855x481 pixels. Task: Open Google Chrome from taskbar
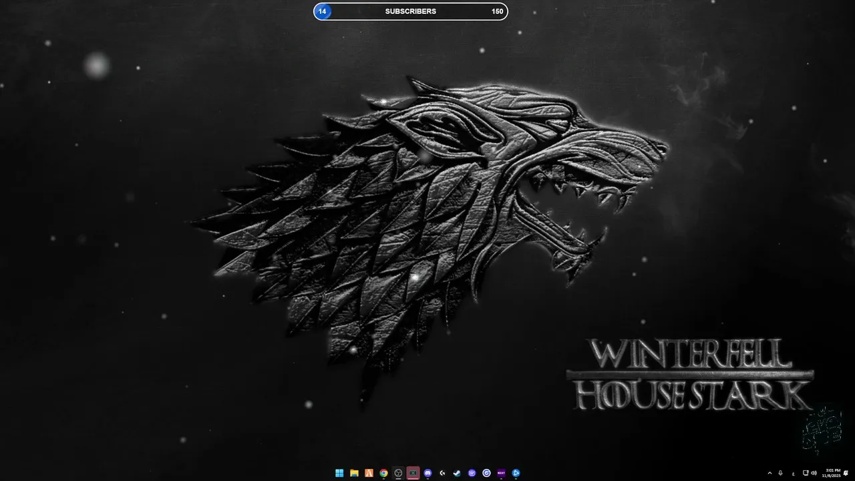pyautogui.click(x=383, y=473)
